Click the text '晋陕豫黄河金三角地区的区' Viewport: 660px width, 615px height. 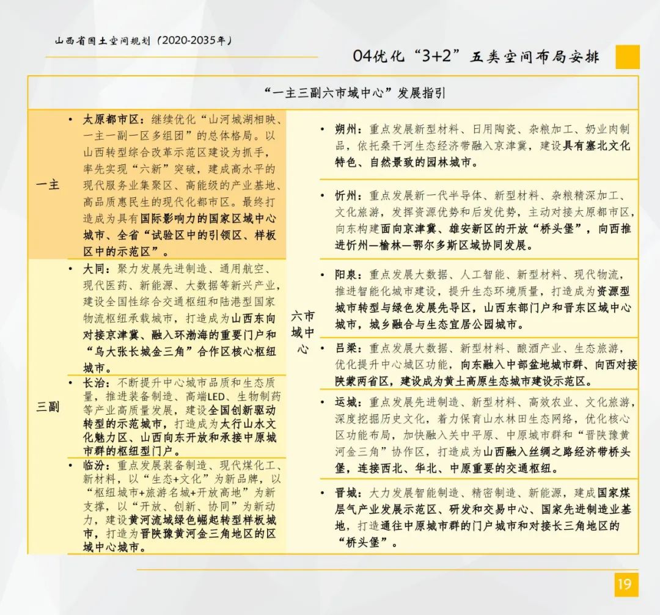pos(208,533)
